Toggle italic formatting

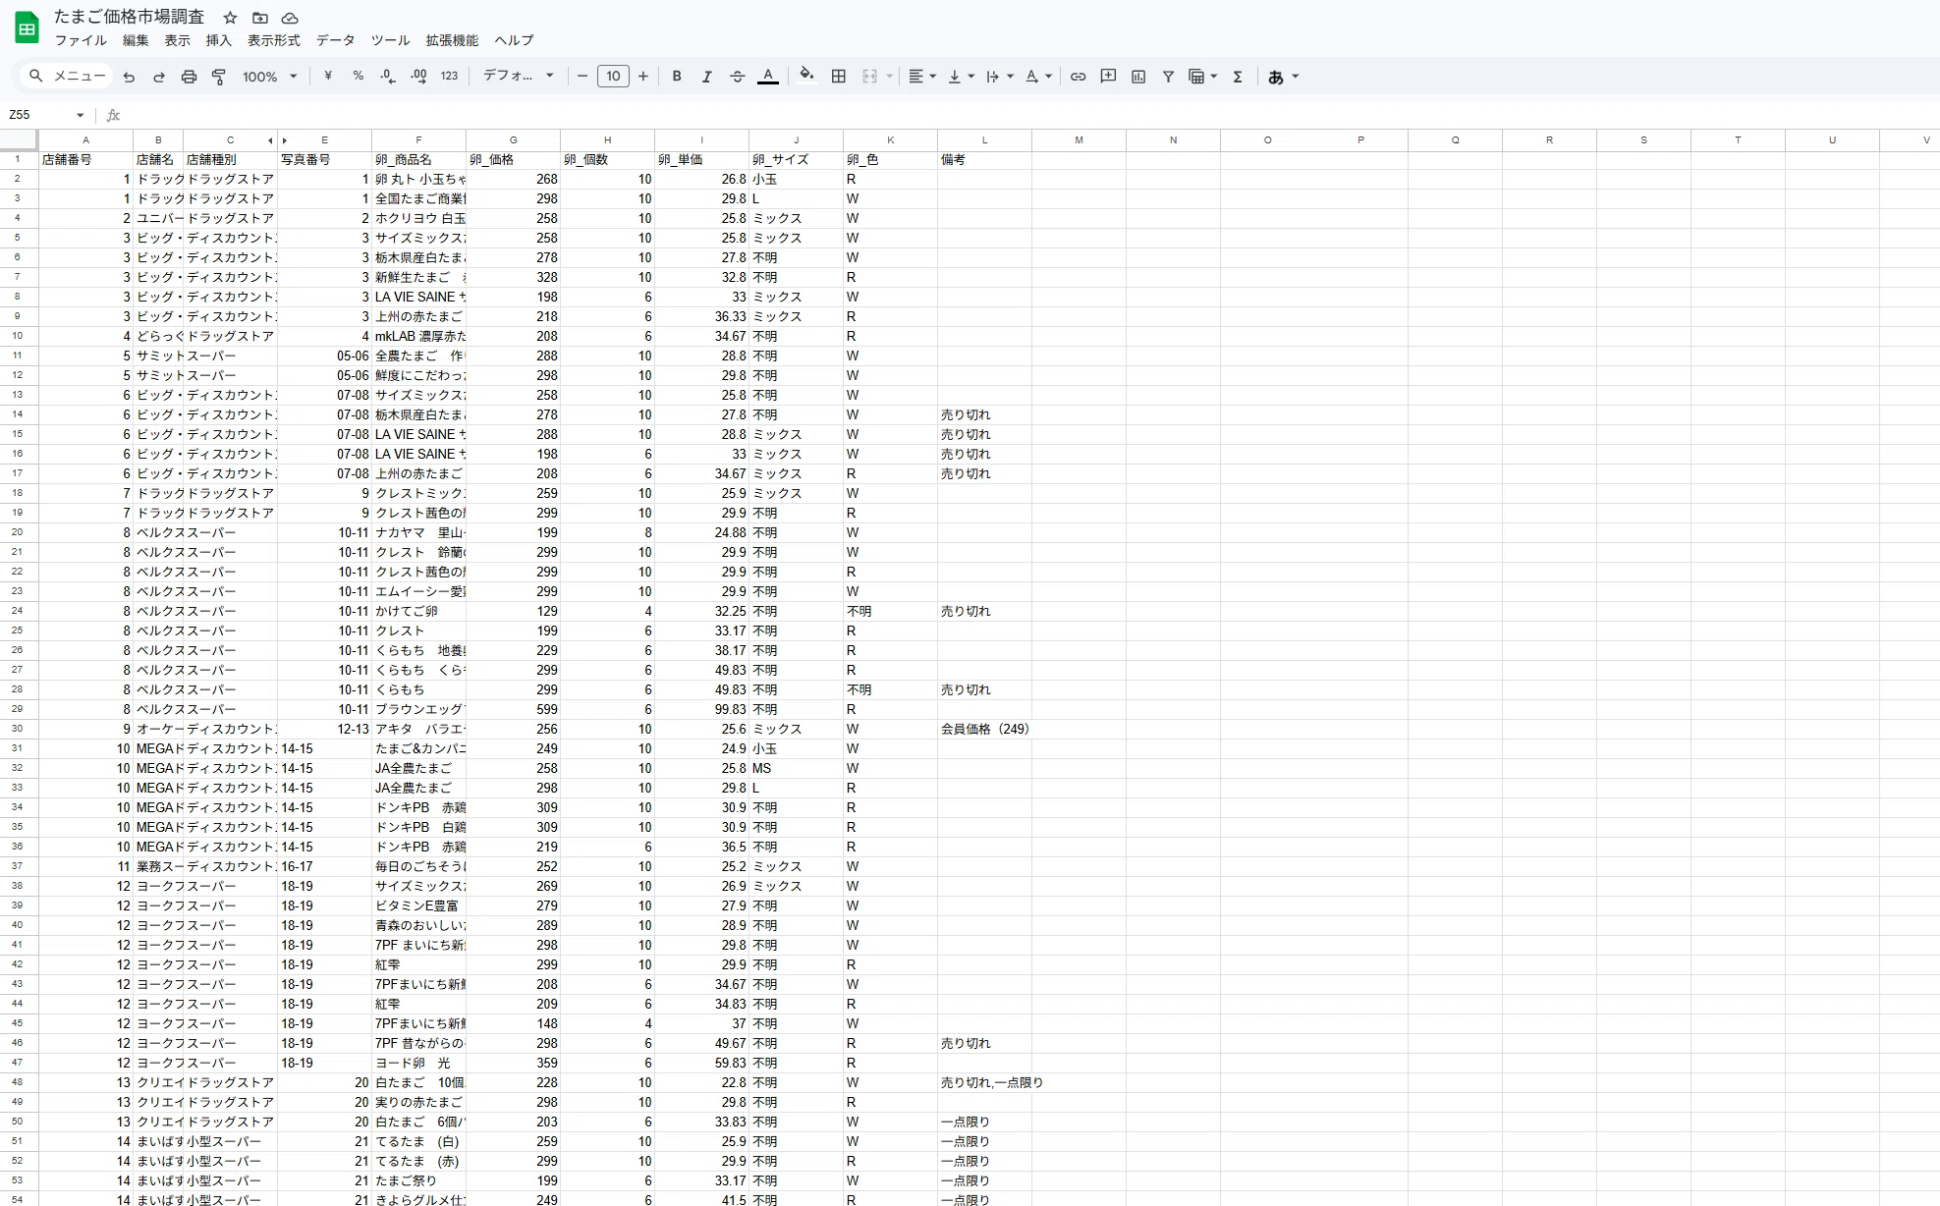(x=706, y=77)
